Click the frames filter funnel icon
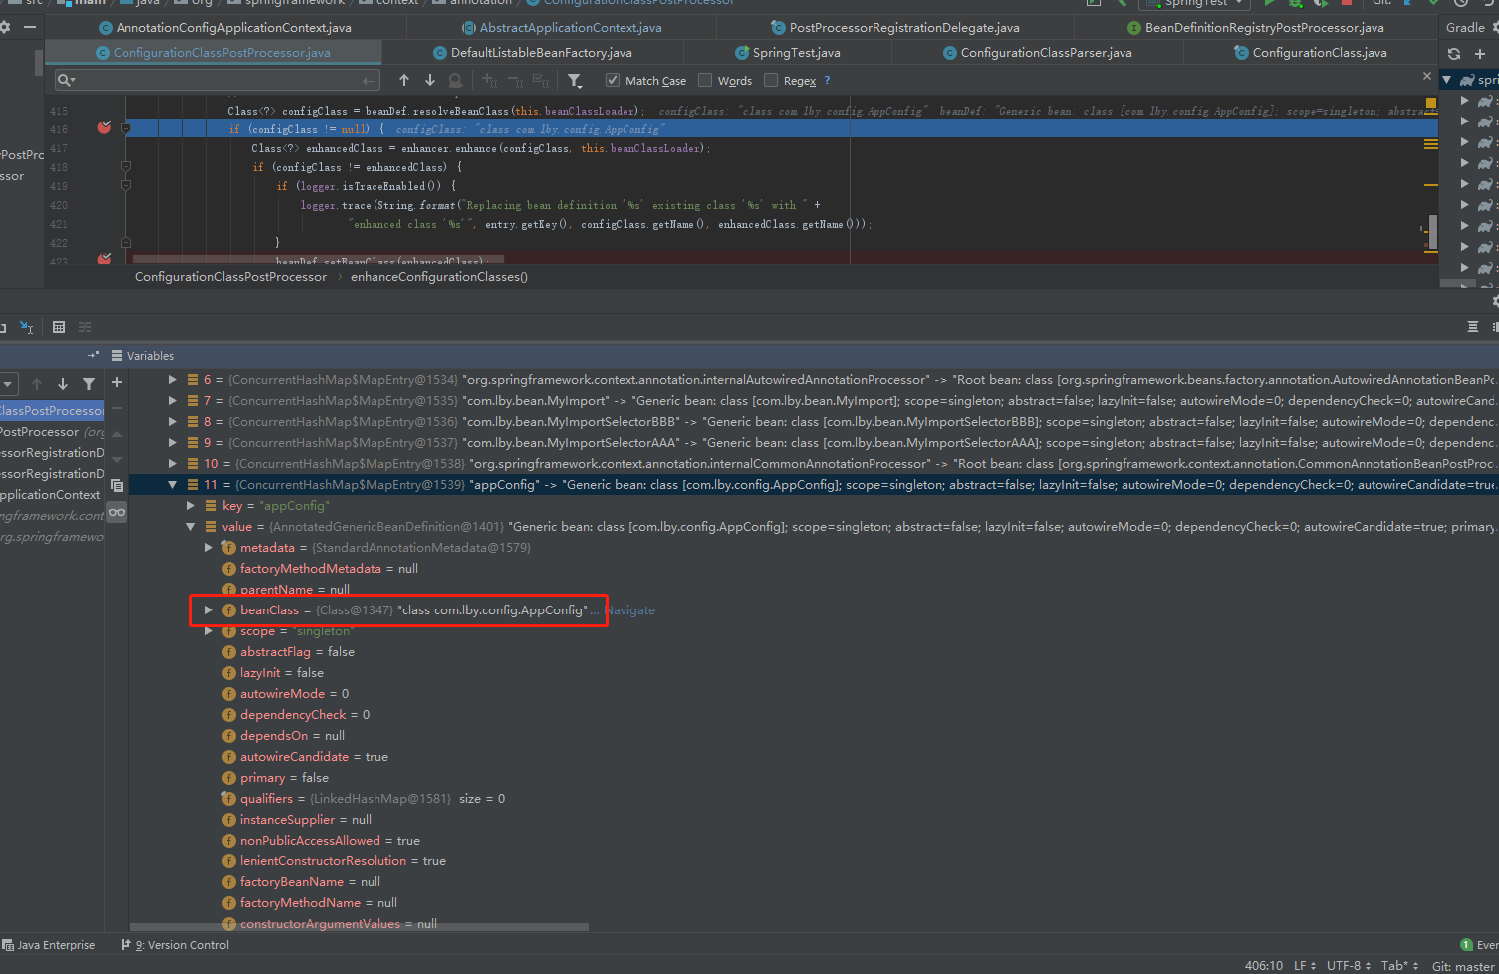The width and height of the screenshot is (1499, 974). (x=89, y=384)
